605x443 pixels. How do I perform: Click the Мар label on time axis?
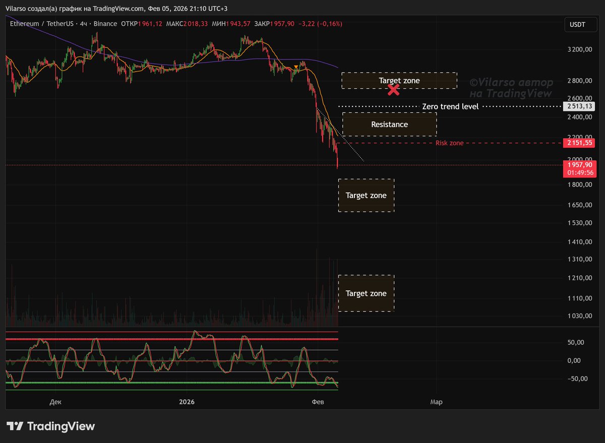[436, 402]
